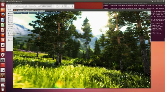Open the file manager gear settings icon
The width and height of the screenshot is (165, 92).
point(73,6)
